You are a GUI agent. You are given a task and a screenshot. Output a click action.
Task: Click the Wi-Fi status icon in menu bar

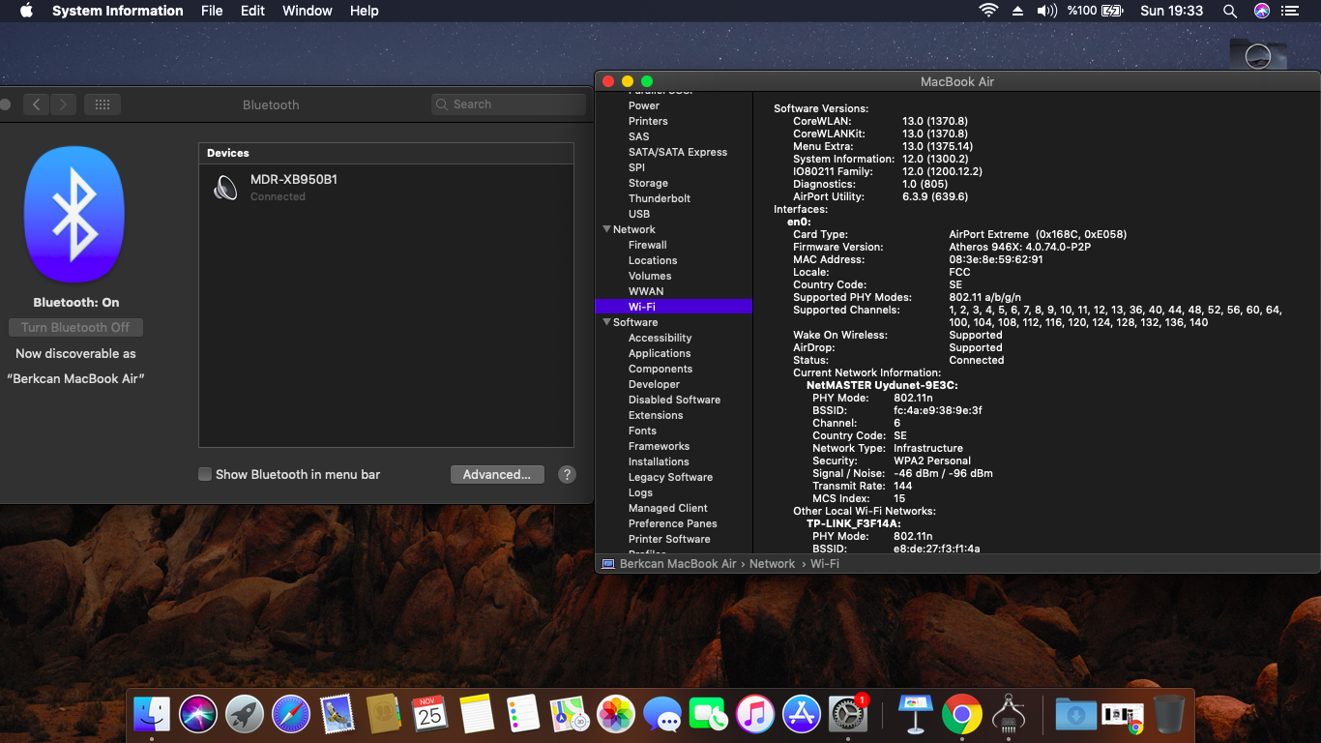point(987,11)
